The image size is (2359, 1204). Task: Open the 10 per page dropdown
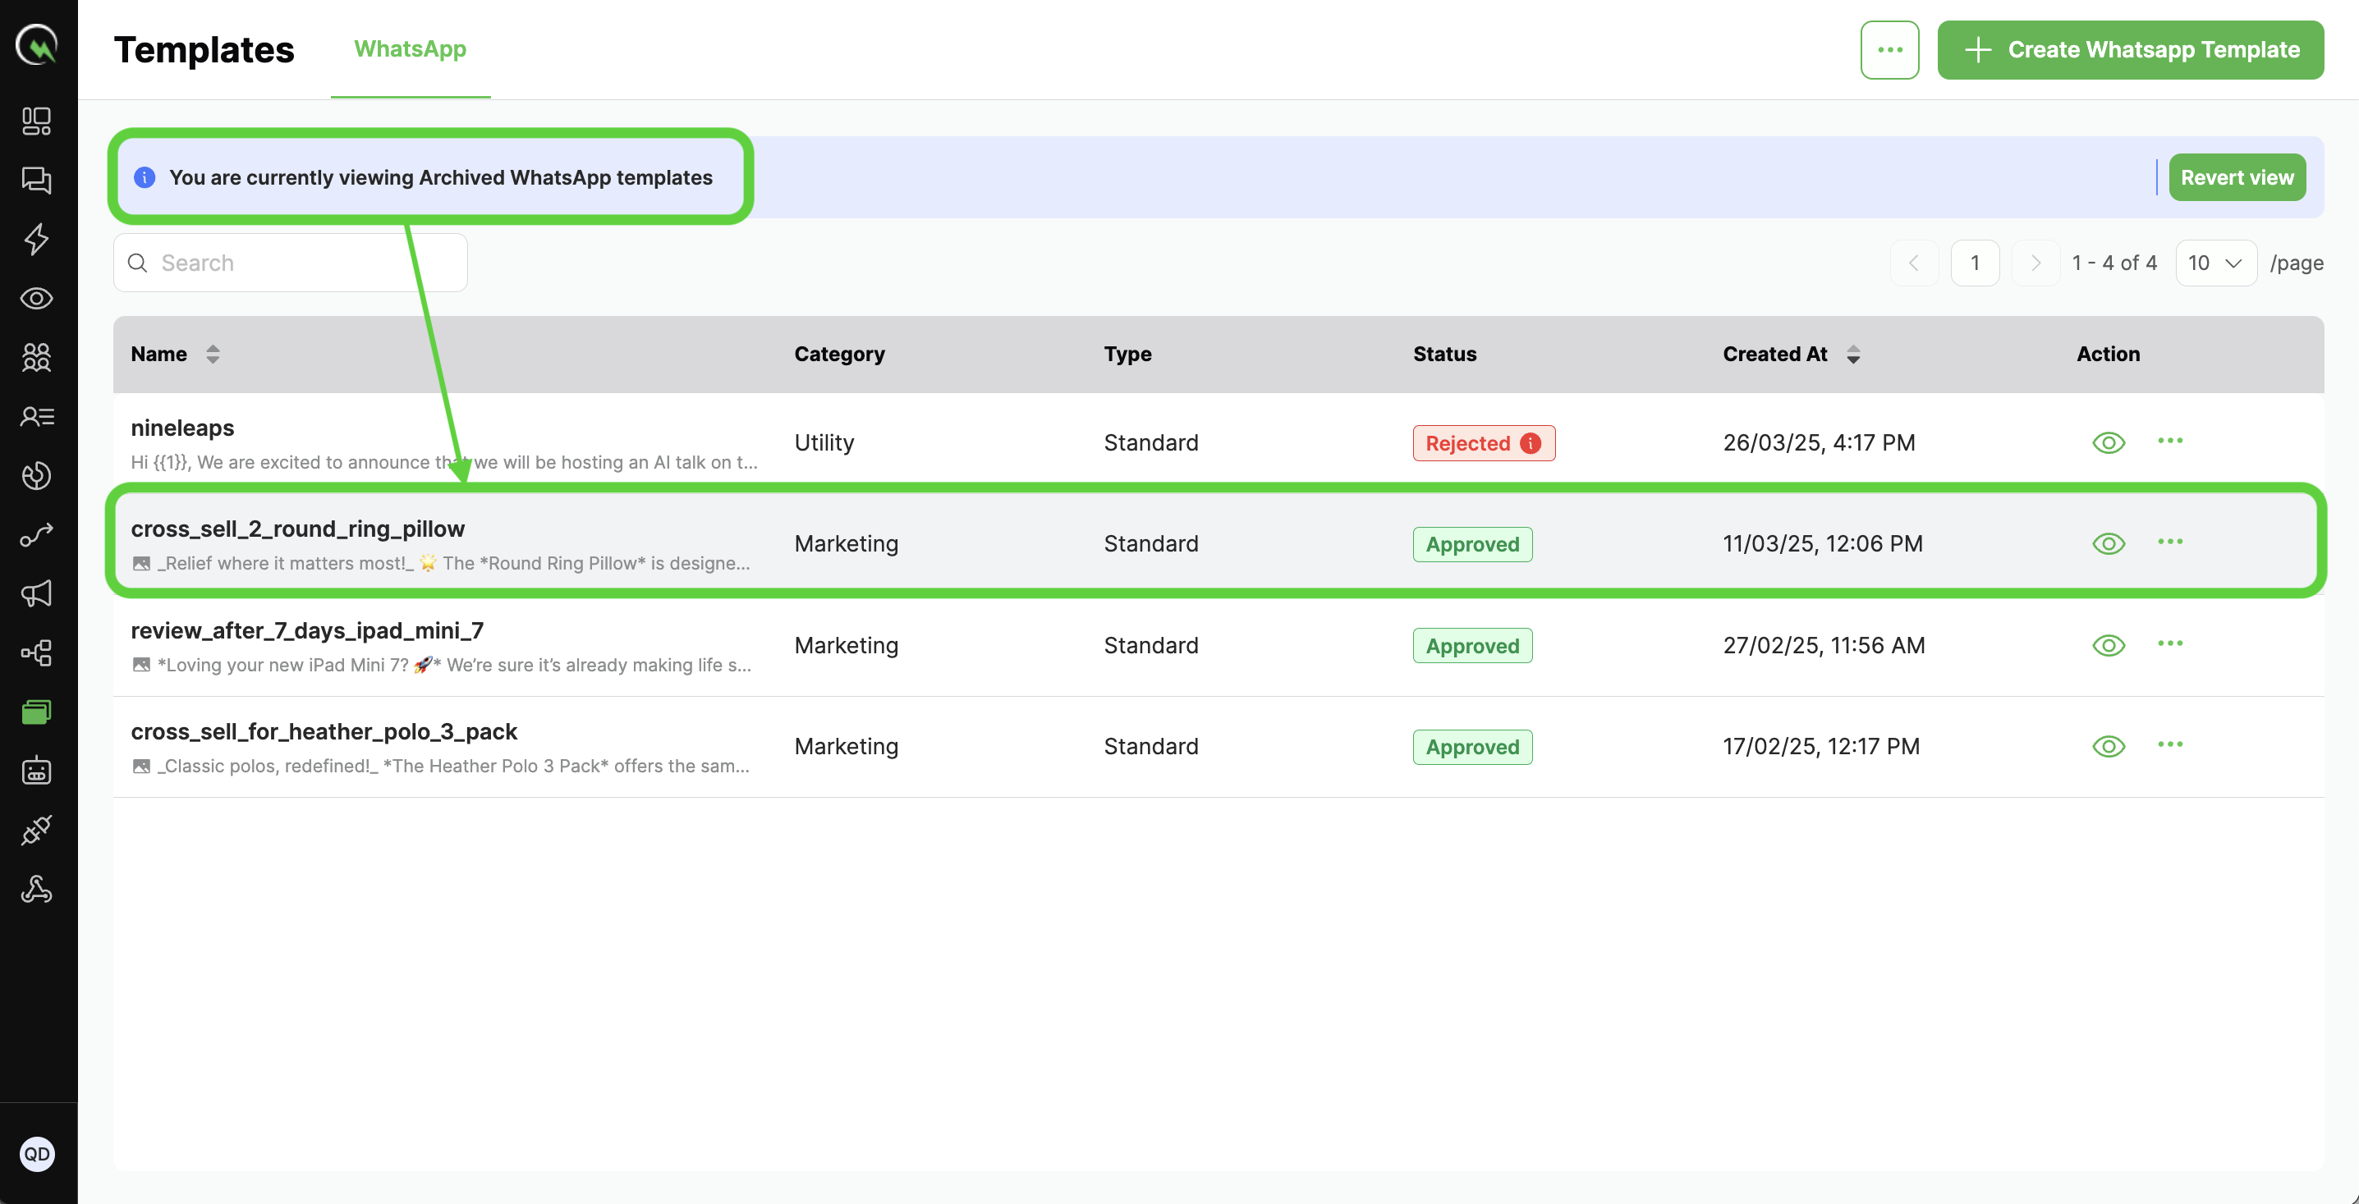pos(2214,263)
